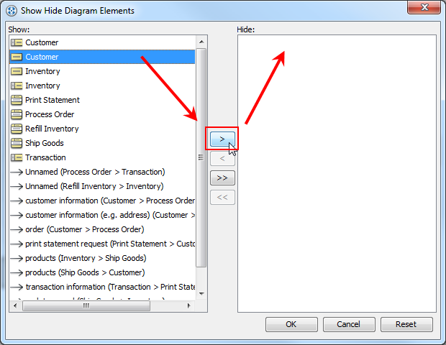Viewport: 446px width, 345px height.
Task: Click the horizontal scrollbar right arrow
Action: tap(189, 305)
